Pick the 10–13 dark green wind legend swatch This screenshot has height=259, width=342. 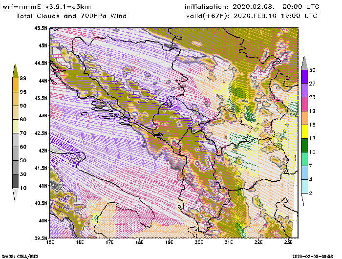[304, 145]
